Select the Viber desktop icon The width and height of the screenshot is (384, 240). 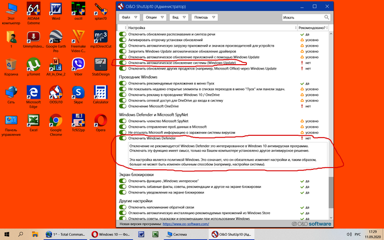tap(78, 67)
